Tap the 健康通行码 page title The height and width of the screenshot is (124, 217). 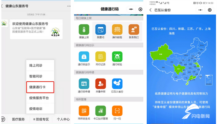[110, 9]
